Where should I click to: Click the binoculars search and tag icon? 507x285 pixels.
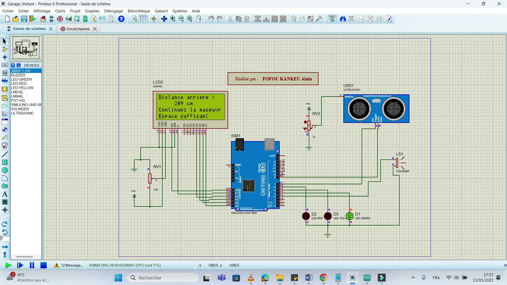pyautogui.click(x=343, y=19)
